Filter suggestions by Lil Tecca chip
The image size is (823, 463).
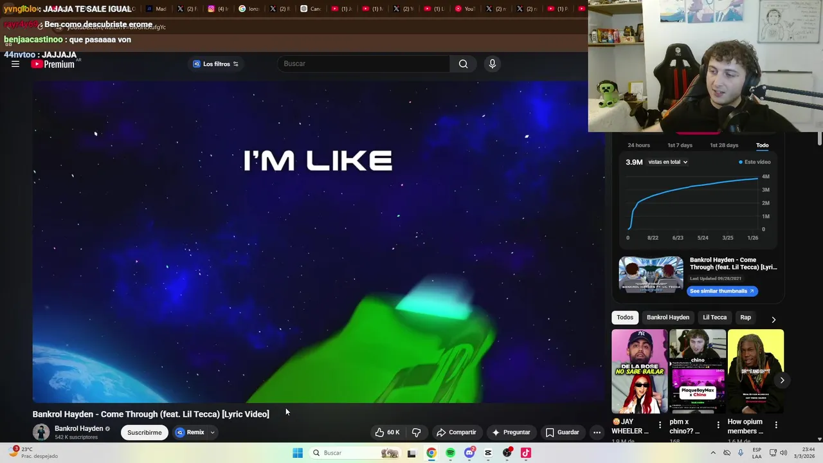(x=714, y=317)
